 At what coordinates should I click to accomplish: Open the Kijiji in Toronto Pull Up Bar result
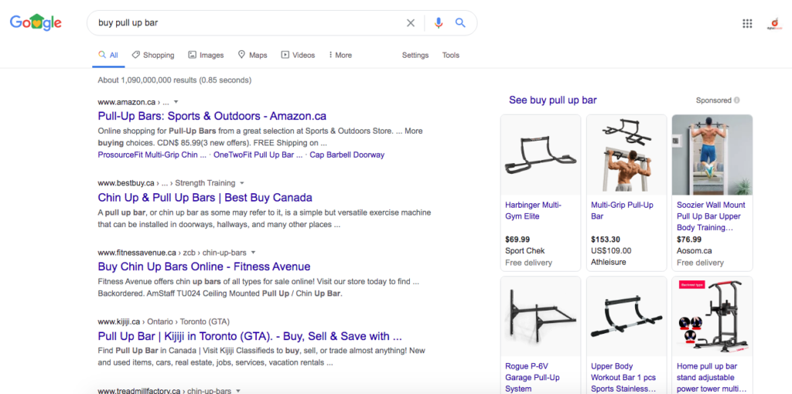(x=250, y=336)
